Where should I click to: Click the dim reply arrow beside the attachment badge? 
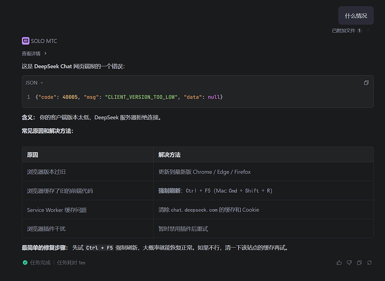pyautogui.click(x=368, y=30)
